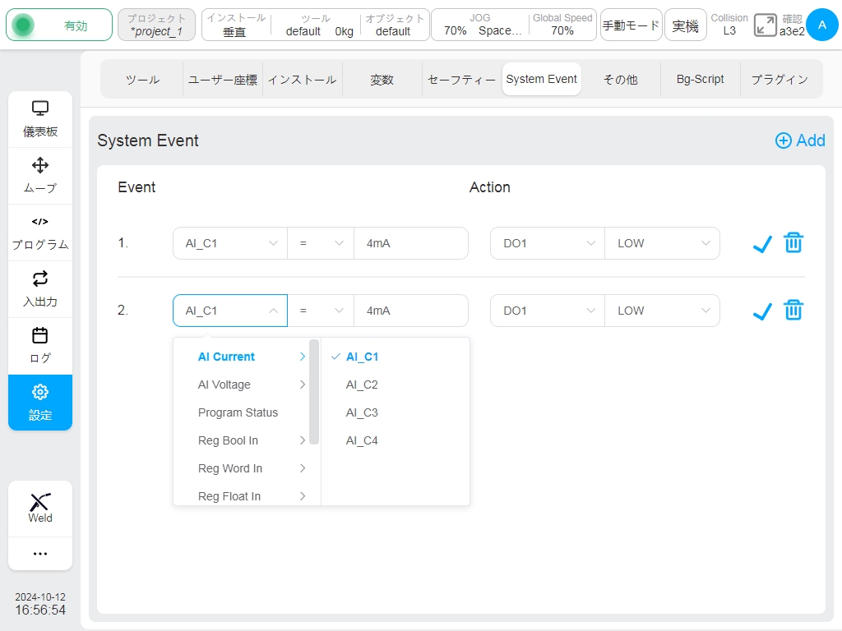Go to the ムーブ move page
The image size is (842, 631).
(x=40, y=176)
